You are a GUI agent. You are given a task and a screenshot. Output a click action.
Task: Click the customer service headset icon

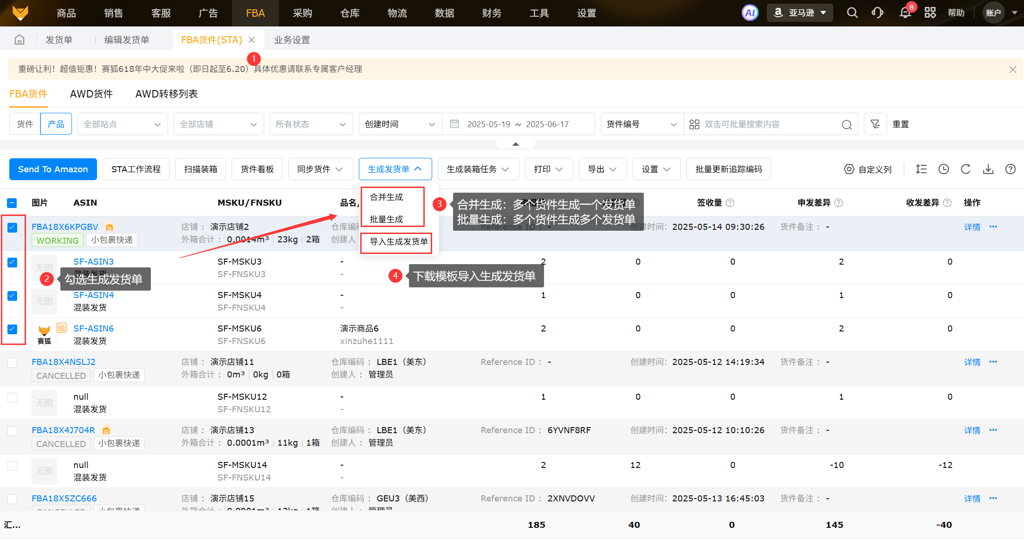877,13
